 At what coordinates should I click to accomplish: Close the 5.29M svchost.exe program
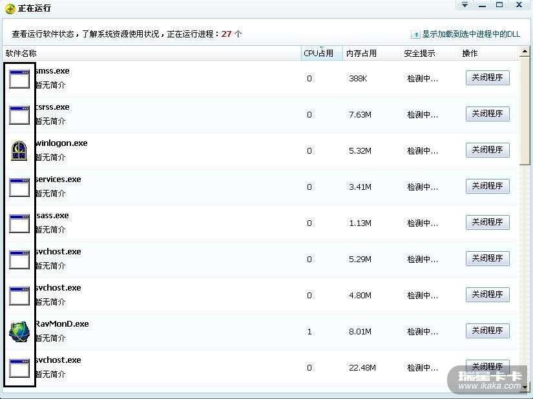(x=487, y=258)
